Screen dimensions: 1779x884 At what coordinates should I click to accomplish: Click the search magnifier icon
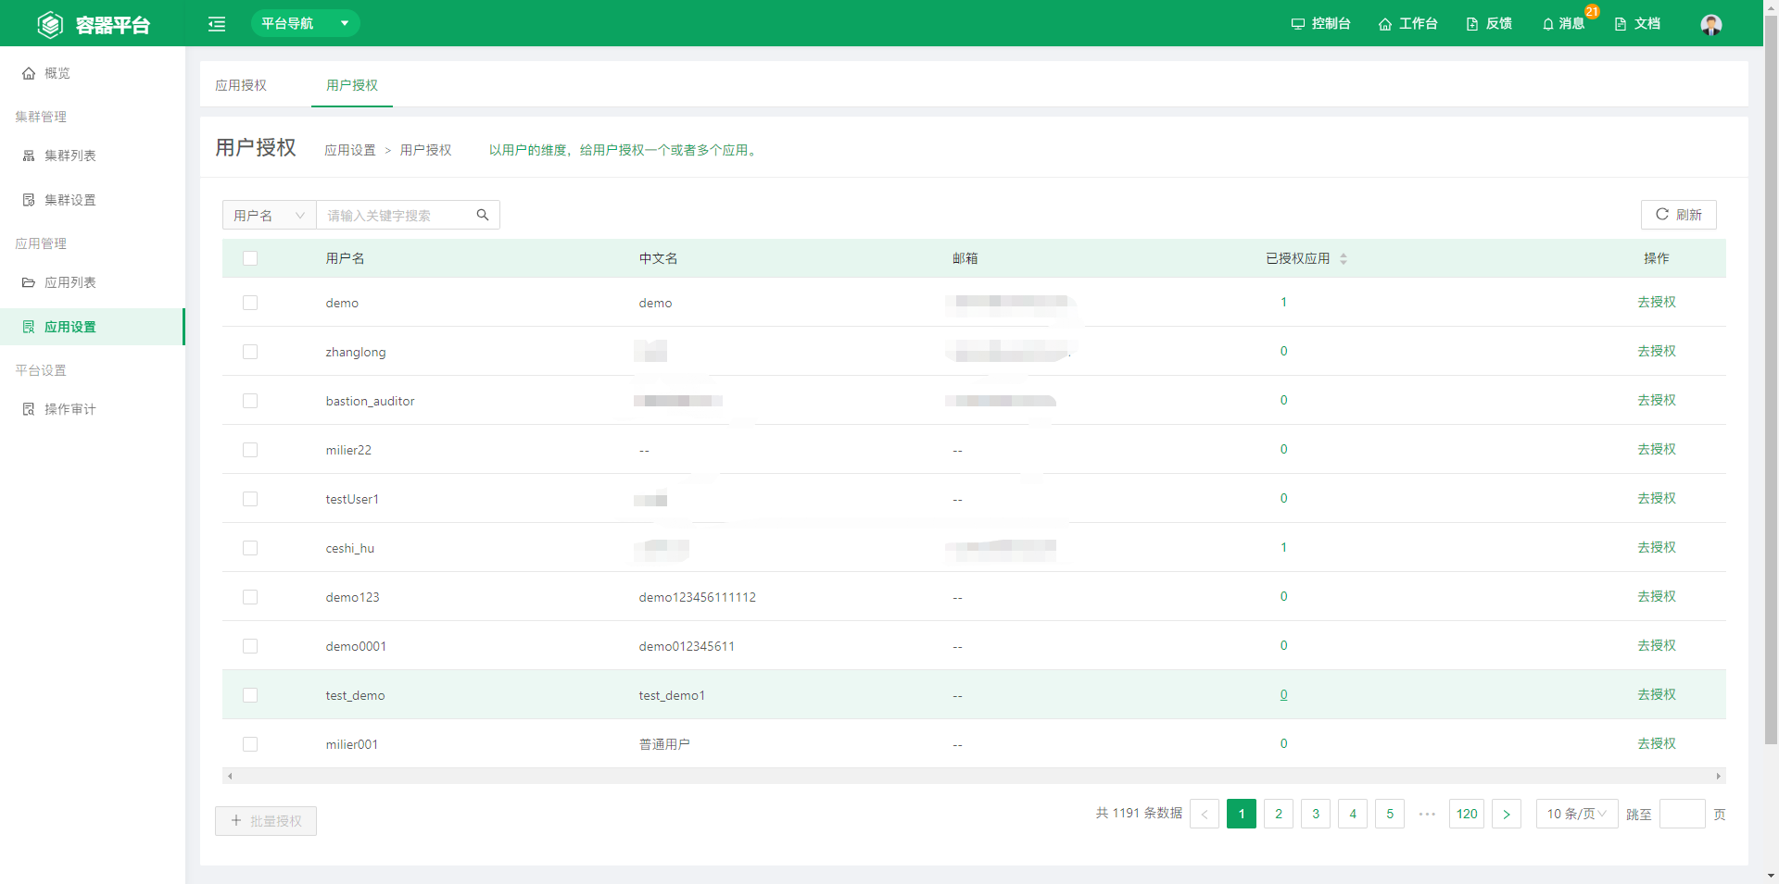[483, 215]
